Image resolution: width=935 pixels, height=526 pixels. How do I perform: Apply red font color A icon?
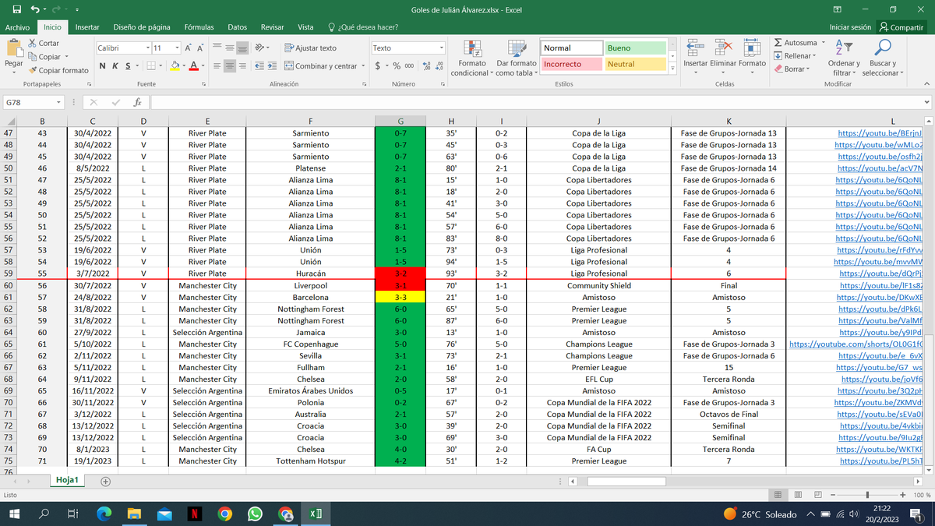click(194, 66)
